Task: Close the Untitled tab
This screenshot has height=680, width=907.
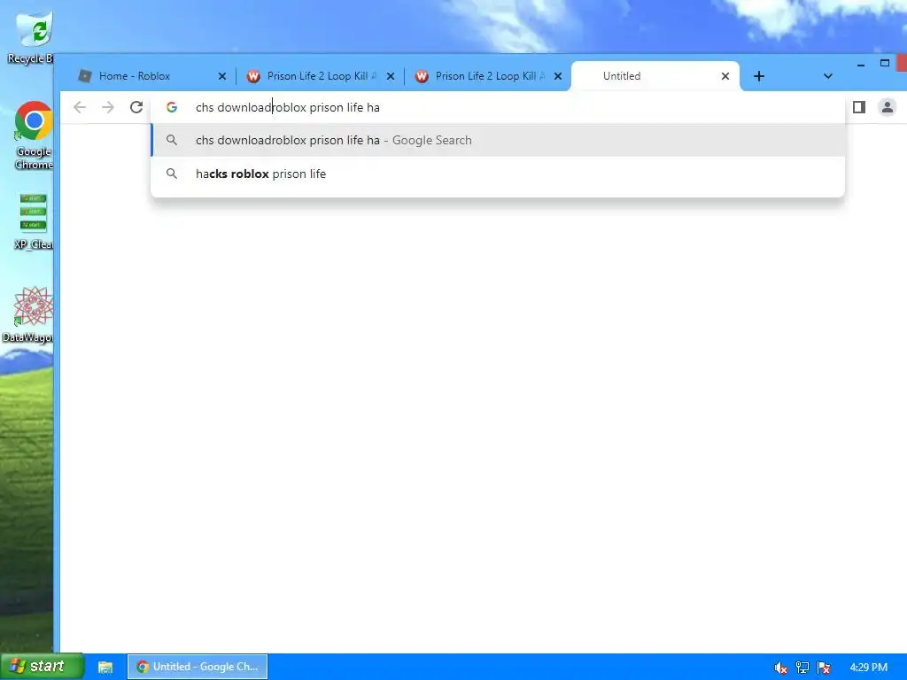Action: click(725, 76)
